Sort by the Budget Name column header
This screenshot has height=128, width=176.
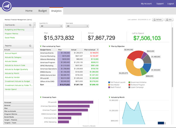[45, 50]
